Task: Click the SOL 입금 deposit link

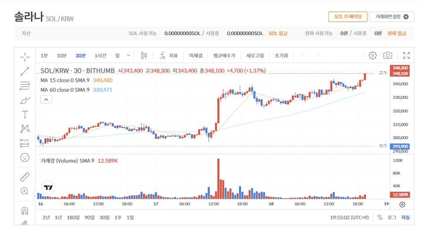Action: (x=278, y=33)
